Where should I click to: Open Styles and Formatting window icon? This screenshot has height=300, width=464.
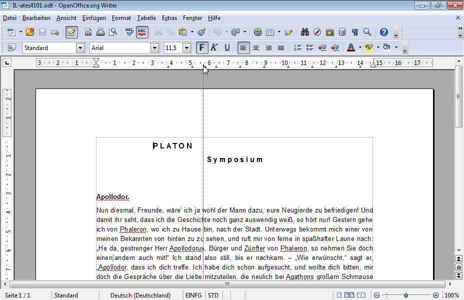click(x=12, y=47)
